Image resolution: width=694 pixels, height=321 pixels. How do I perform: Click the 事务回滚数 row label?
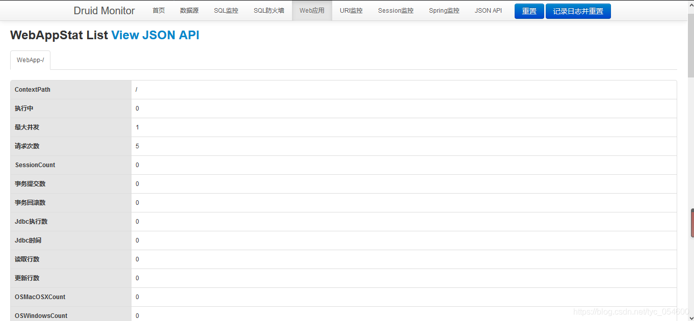(30, 203)
